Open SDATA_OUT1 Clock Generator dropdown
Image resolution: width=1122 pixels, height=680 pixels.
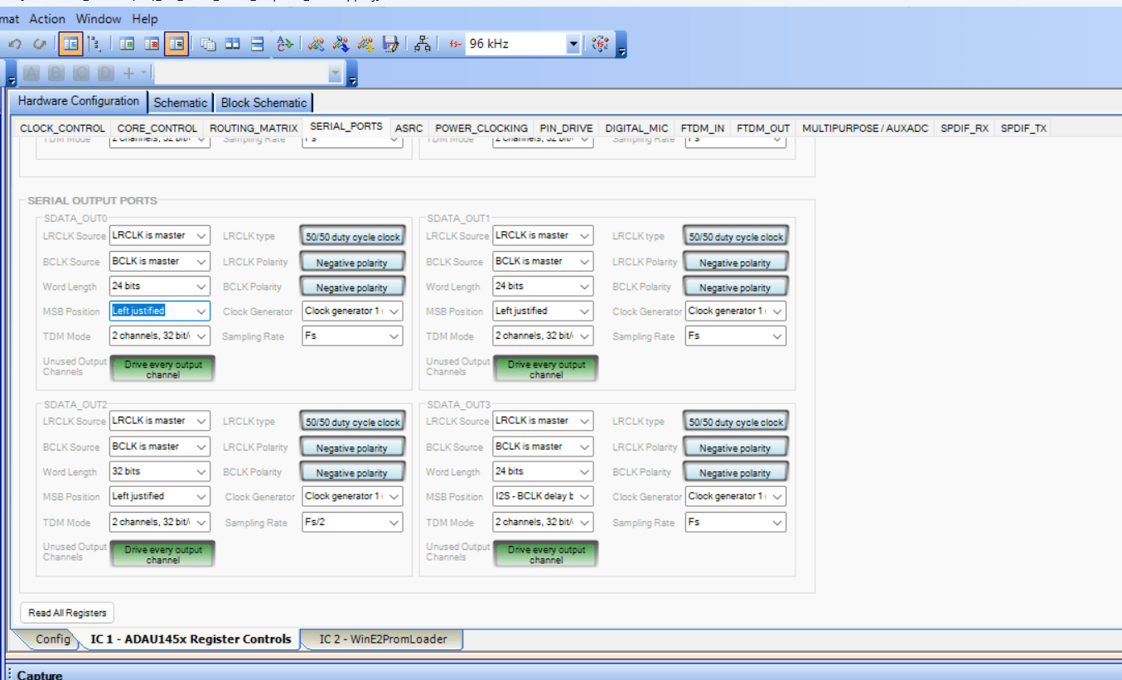pyautogui.click(x=735, y=311)
